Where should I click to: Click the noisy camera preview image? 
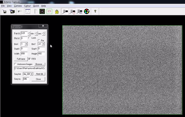[122, 70]
